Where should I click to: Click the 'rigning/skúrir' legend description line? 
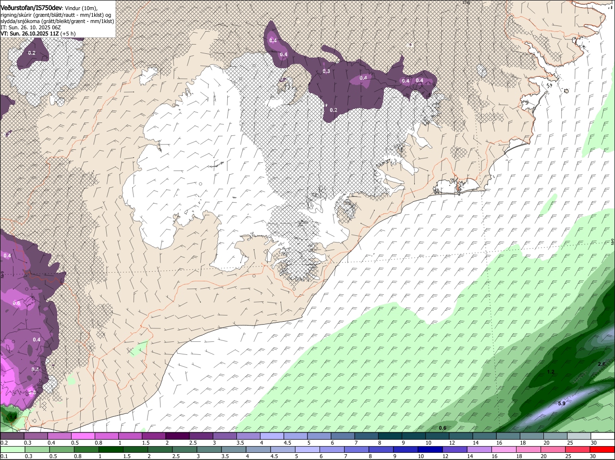(57, 15)
